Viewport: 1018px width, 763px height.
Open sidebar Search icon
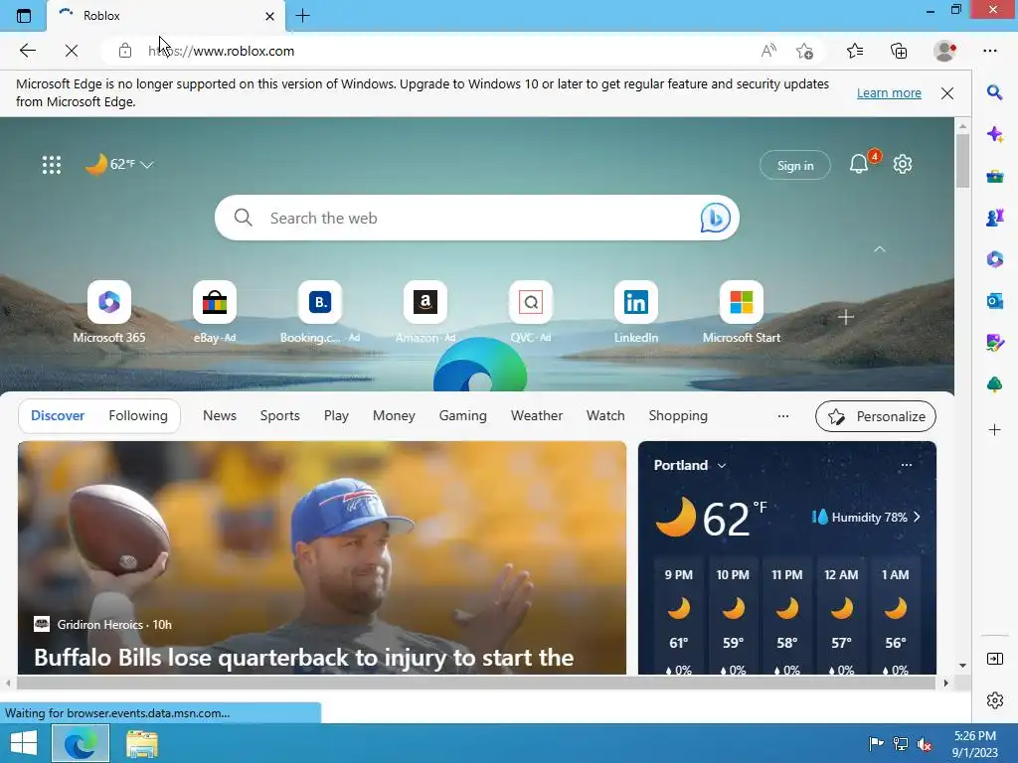point(994,92)
